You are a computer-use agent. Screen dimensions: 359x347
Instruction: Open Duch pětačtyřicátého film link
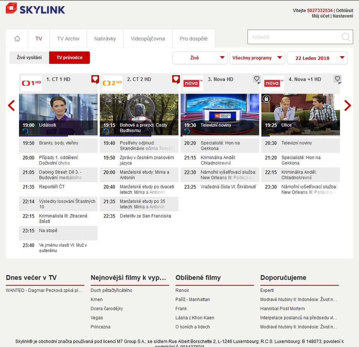pyautogui.click(x=111, y=290)
